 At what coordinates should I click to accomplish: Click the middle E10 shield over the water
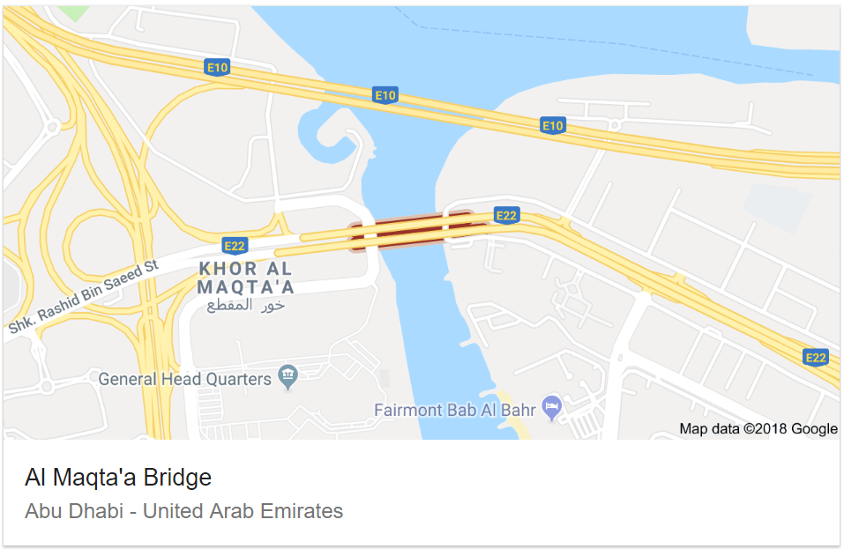tap(385, 96)
